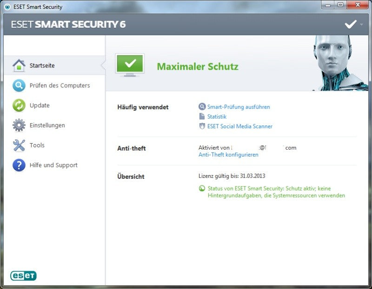The width and height of the screenshot is (372, 289).
Task: Click the blue question mark help icon
Action: click(x=19, y=165)
